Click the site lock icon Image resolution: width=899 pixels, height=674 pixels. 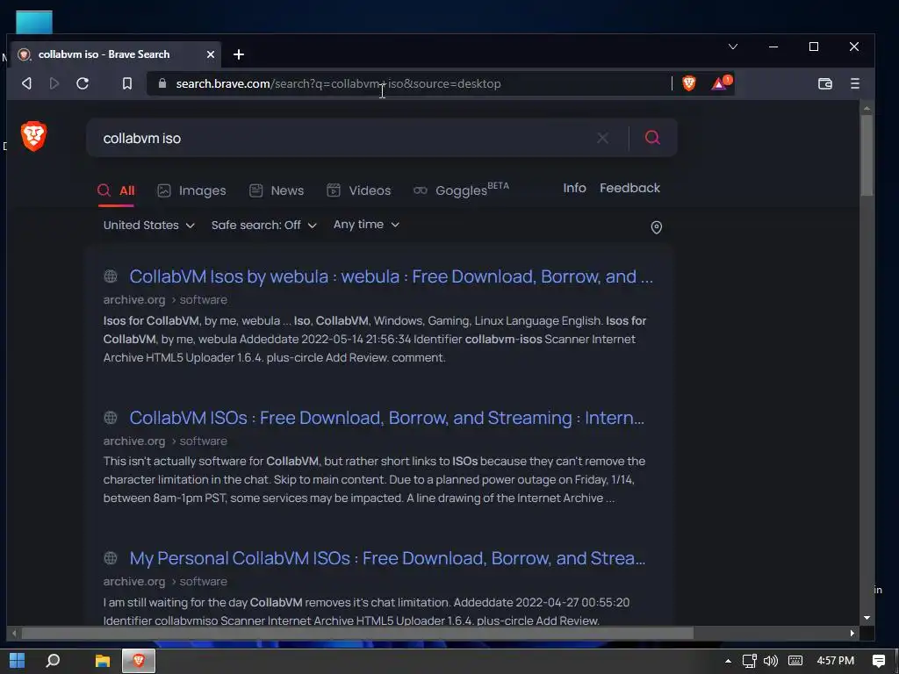(162, 83)
